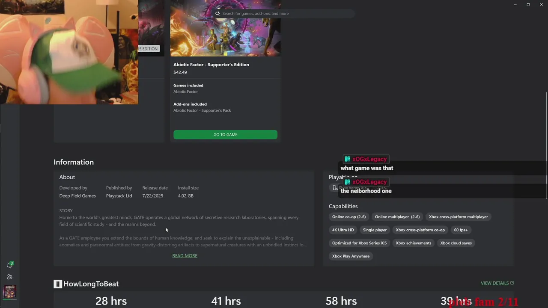Select the Xbox cross-platform co-op tag
This screenshot has width=548, height=308.
point(420,230)
